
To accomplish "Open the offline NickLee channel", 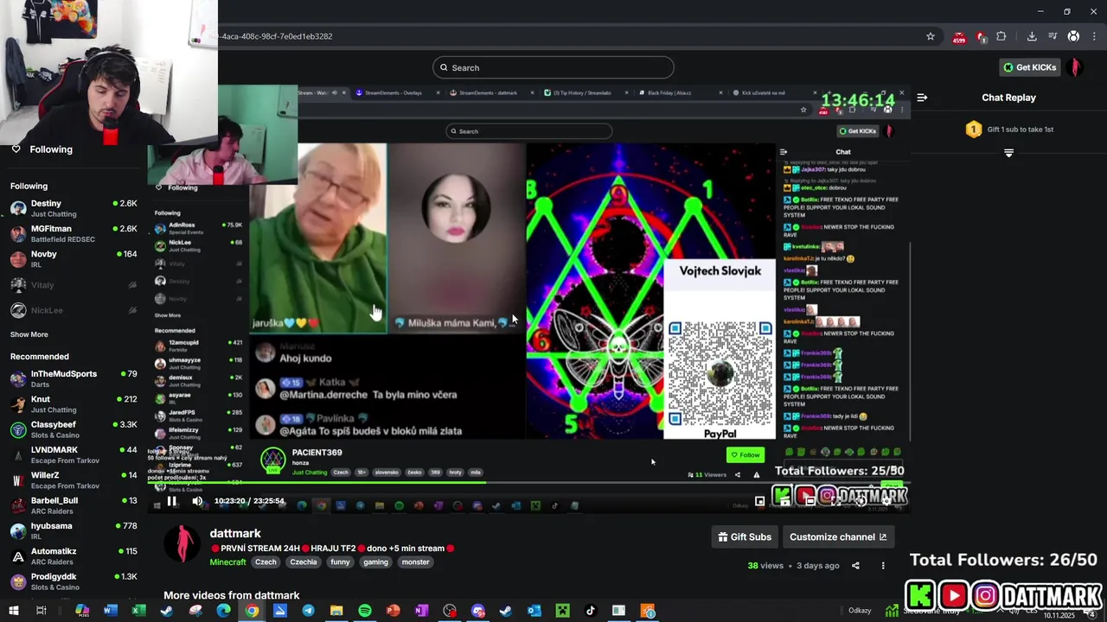I will (x=74, y=310).
